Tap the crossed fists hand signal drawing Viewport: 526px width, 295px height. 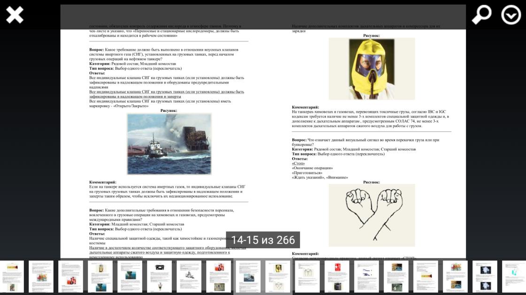pos(371,215)
